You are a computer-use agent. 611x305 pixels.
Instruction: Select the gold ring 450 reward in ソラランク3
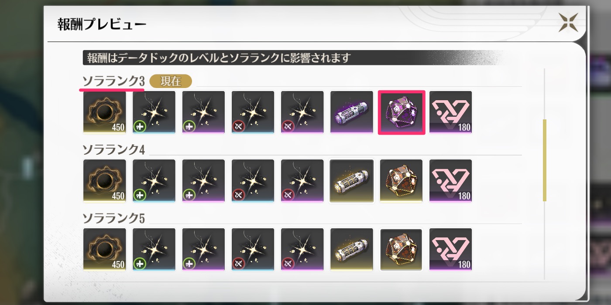[105, 112]
